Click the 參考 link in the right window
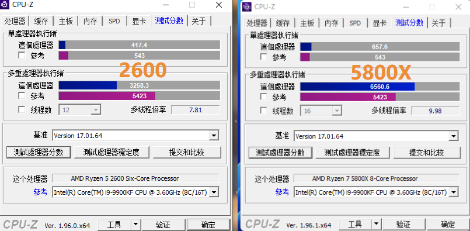This screenshot has width=470, height=231. click(282, 192)
